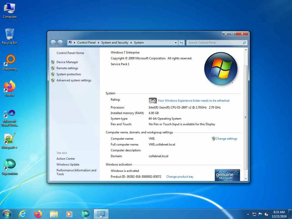Select the Product ID 00392-918-5000002-85072 text
This screenshot has width=292, height=219.
tap(136, 177)
